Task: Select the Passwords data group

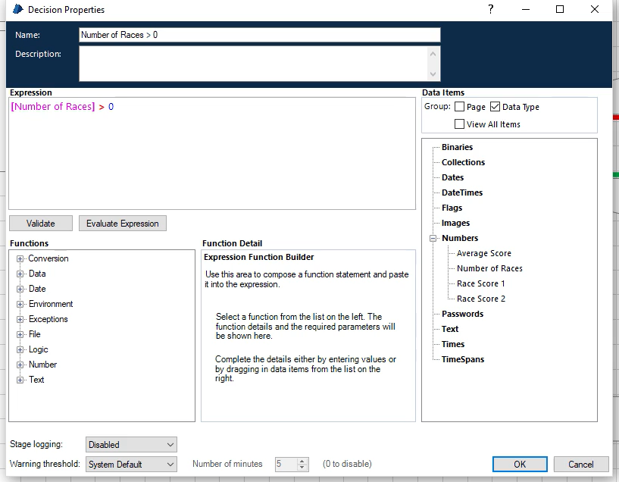Action: click(x=462, y=315)
